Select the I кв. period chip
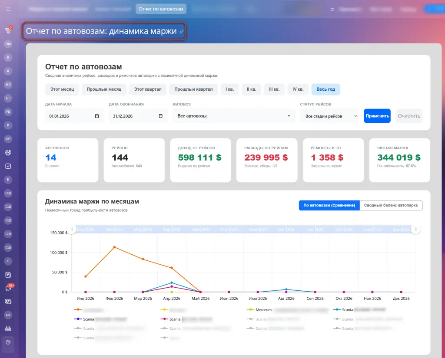 point(230,89)
